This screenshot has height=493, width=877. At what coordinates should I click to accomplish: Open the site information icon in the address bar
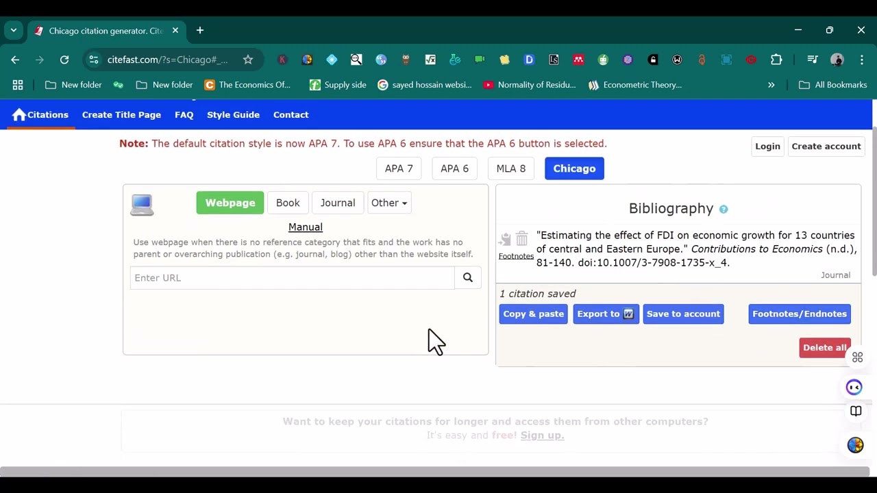tap(94, 60)
